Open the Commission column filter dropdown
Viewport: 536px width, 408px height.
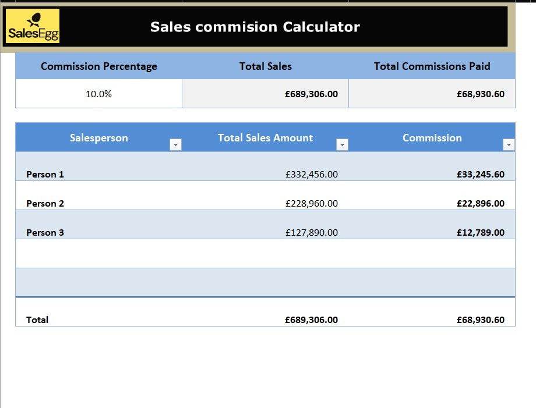click(x=509, y=145)
